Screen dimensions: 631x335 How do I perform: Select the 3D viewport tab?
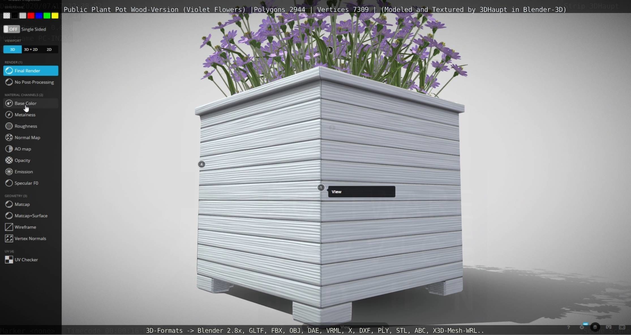[12, 50]
